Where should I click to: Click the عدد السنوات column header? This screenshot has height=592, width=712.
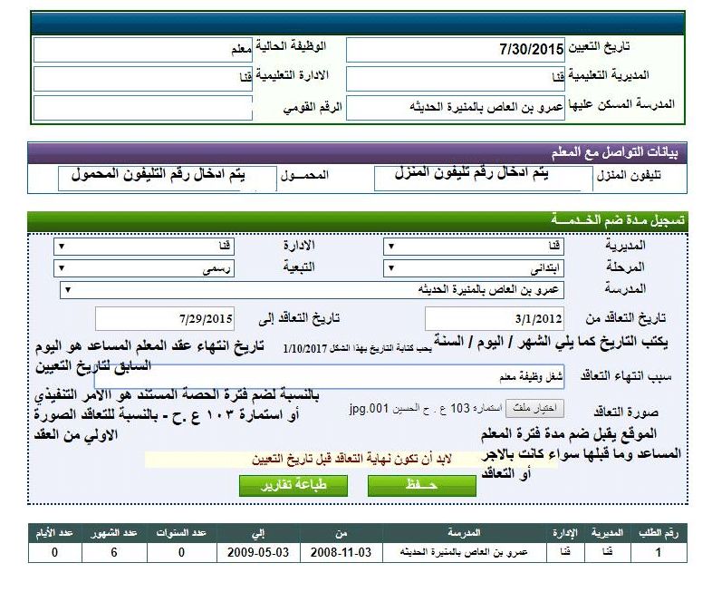click(x=181, y=532)
